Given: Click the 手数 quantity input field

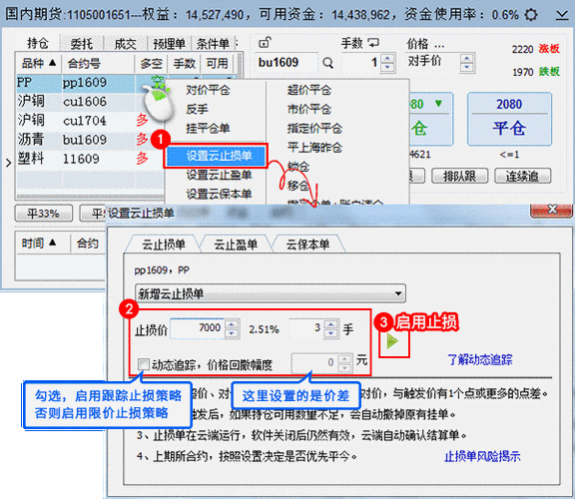Looking at the screenshot, I should (361, 63).
